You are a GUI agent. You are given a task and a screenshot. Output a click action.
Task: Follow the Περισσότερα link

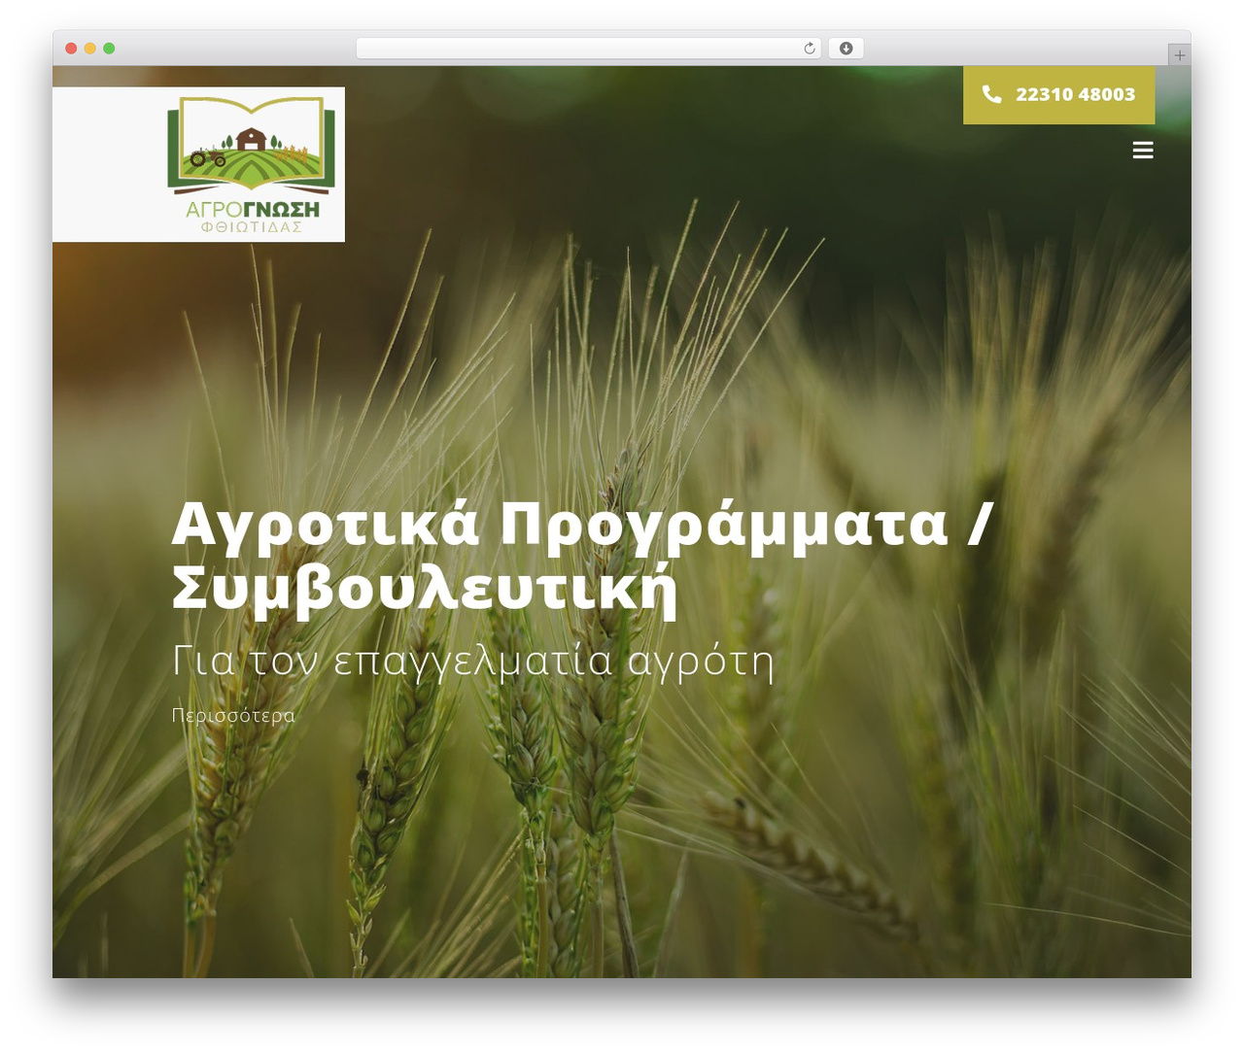pos(233,715)
